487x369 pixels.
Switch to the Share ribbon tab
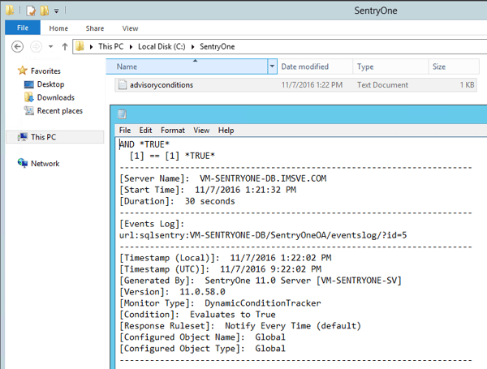(95, 28)
